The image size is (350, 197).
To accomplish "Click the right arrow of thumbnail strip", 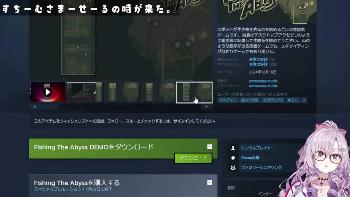I will click(x=207, y=107).
